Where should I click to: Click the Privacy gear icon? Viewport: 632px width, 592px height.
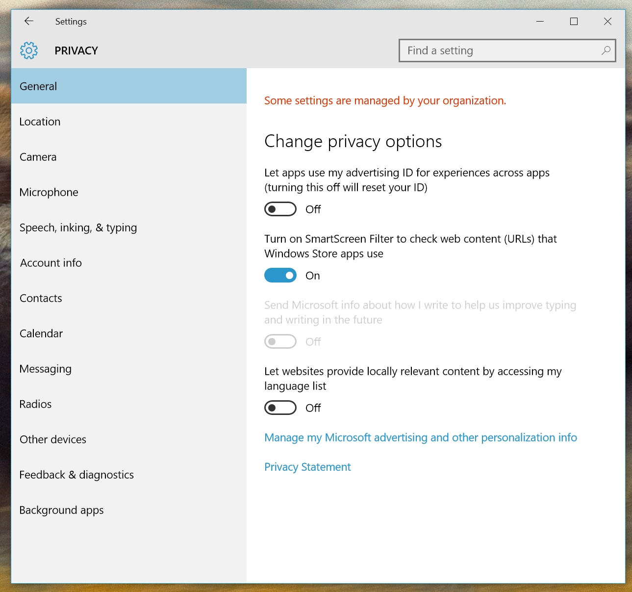point(29,51)
